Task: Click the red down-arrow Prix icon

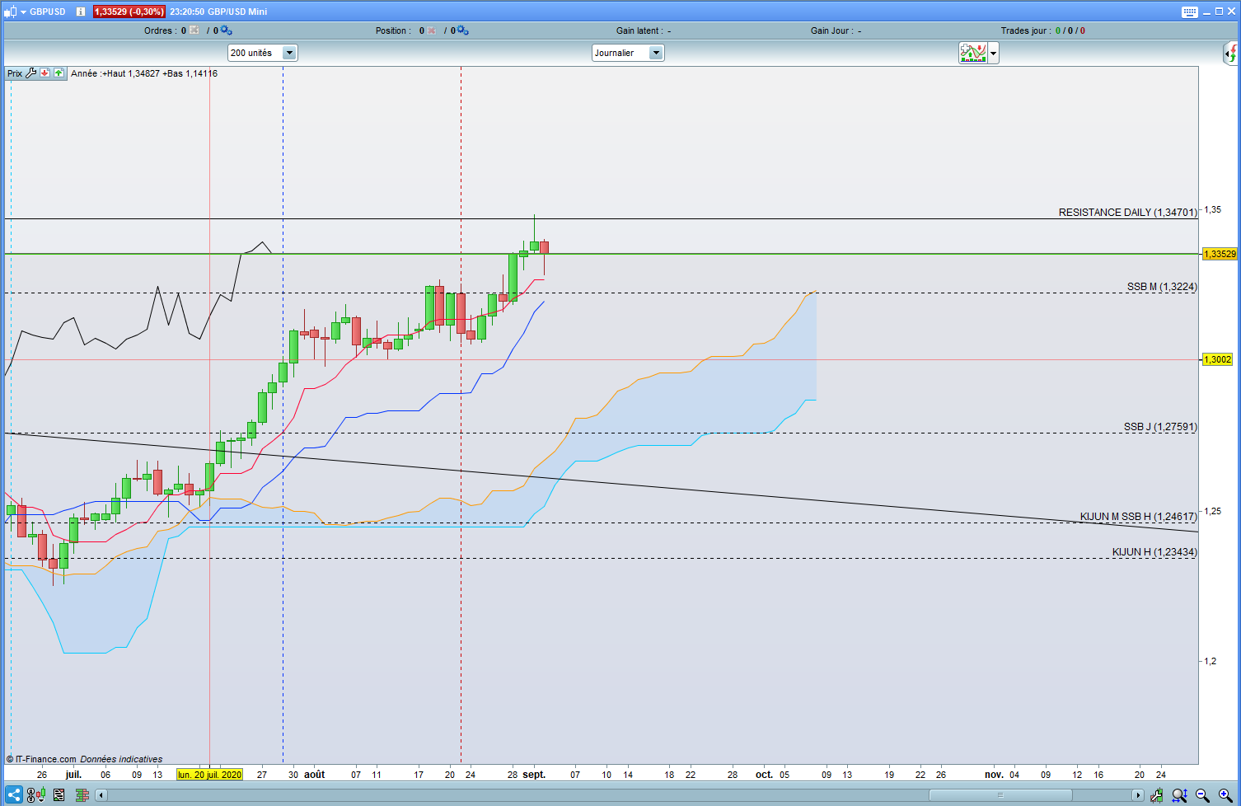Action: 44,73
